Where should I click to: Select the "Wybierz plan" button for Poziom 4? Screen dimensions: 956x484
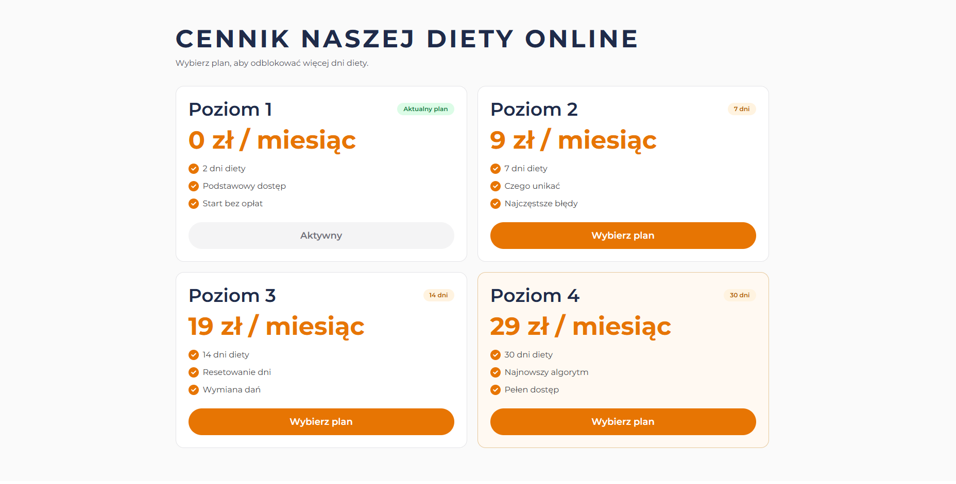pos(623,421)
